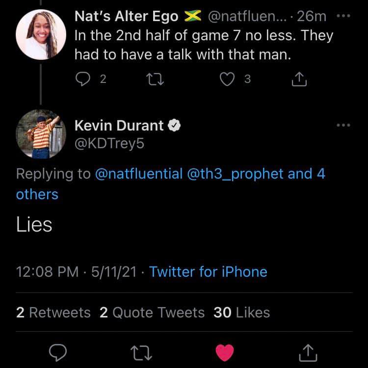Show the 4 others being replied to
The width and height of the screenshot is (368, 368).
click(x=37, y=194)
